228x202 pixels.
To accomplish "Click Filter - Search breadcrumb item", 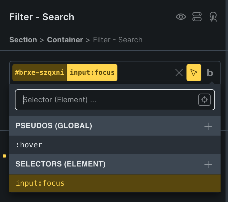I will (x=118, y=40).
